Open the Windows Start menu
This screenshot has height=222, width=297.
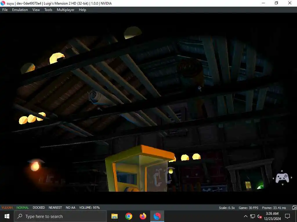click(7, 216)
